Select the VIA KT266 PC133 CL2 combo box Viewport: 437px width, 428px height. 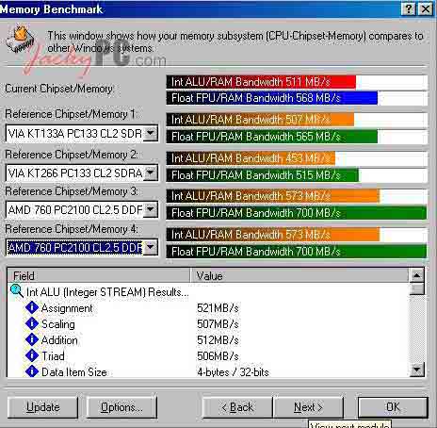[82, 173]
